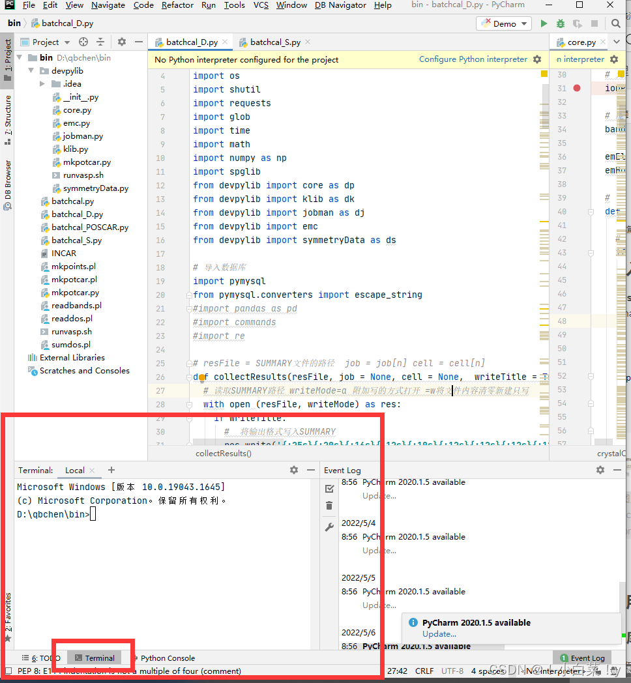The height and width of the screenshot is (683, 631).
Task: Switch to the batchcal_S.py editor tab
Action: pyautogui.click(x=275, y=42)
